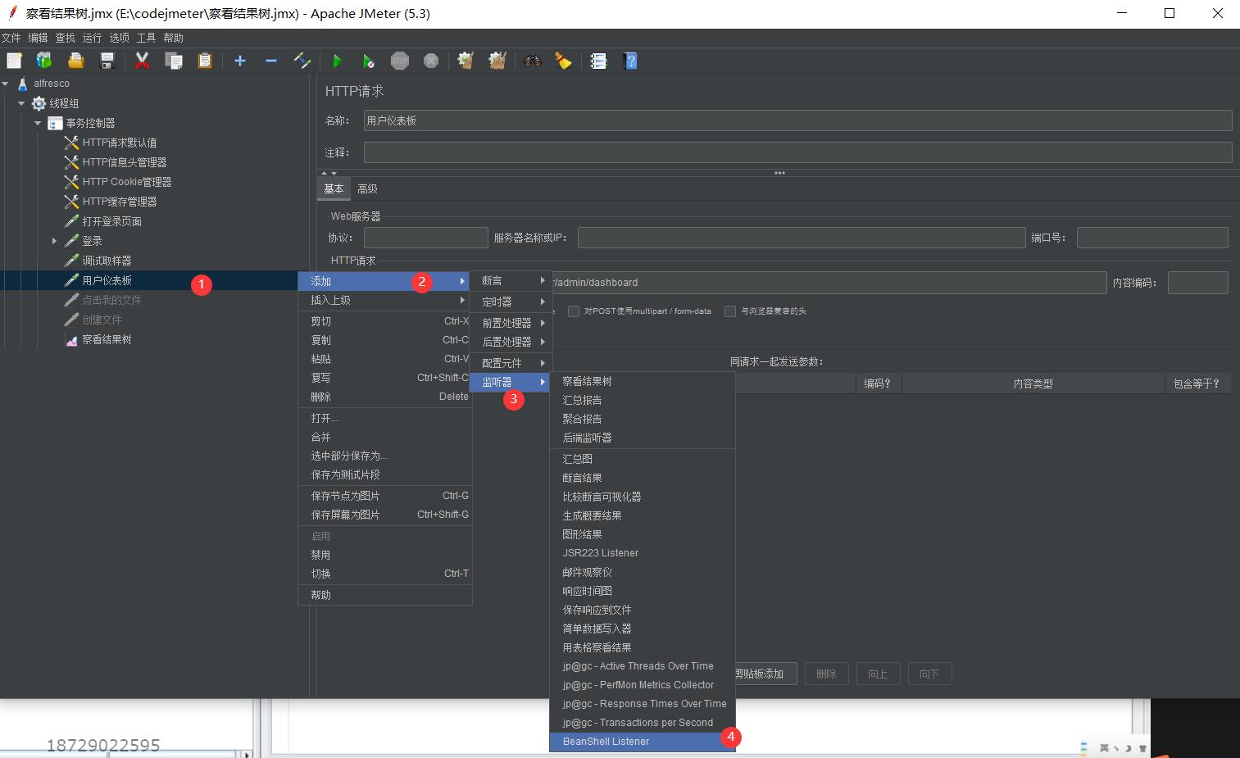This screenshot has width=1240, height=758.
Task: Click the Copy toolbar icon
Action: click(174, 61)
